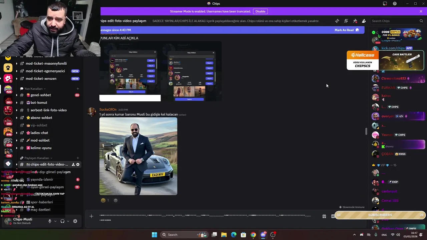Open User Settings gear icon
Image resolution: width=427 pixels, height=240 pixels.
75,221
